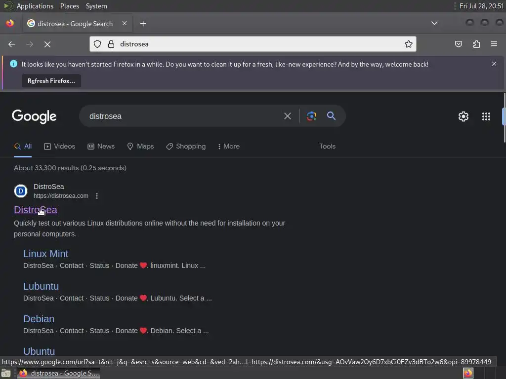Image resolution: width=506 pixels, height=379 pixels.
Task: Open the Ubuntu sitelink
Action: tap(39, 351)
